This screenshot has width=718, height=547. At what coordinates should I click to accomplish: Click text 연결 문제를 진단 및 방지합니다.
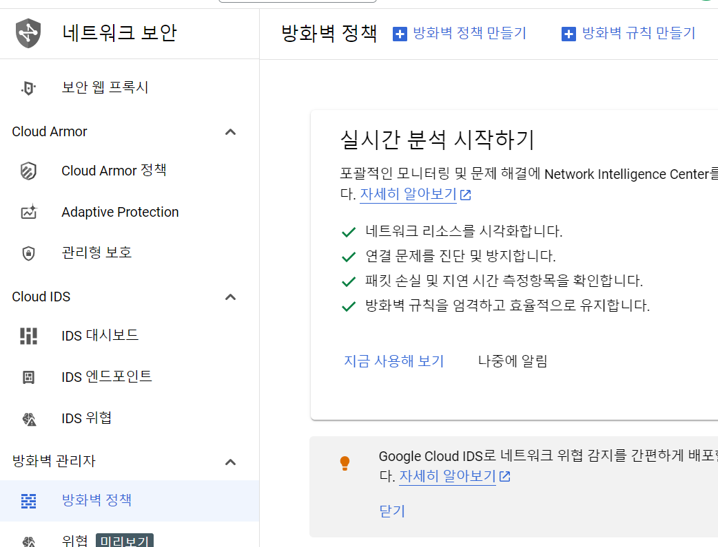click(x=461, y=256)
